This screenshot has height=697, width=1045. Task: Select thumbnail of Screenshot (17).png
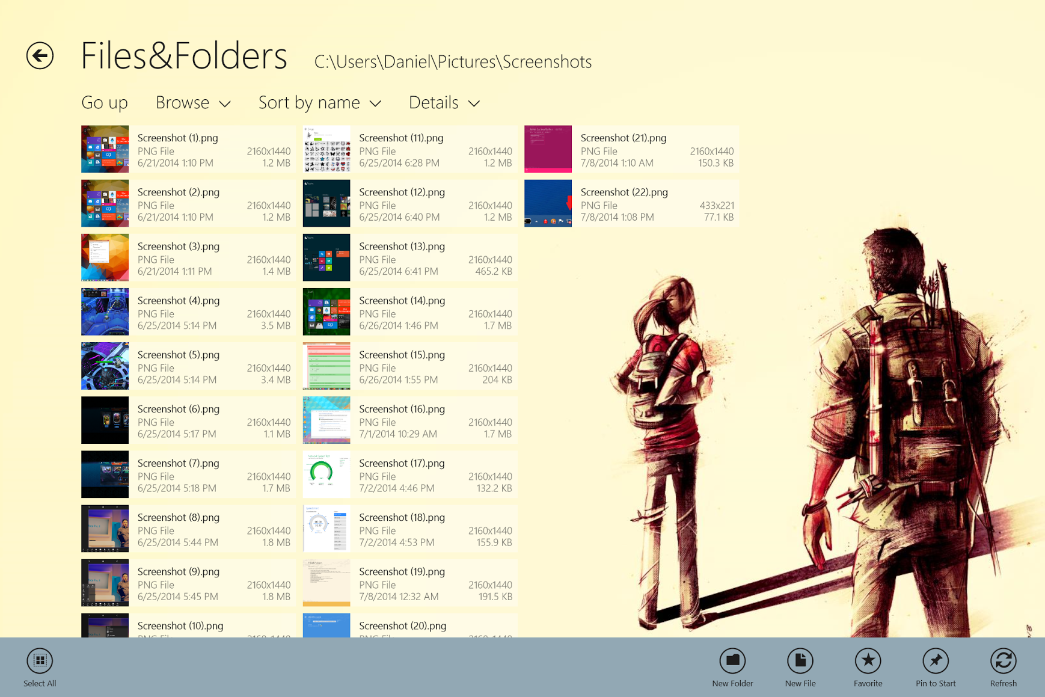coord(326,474)
